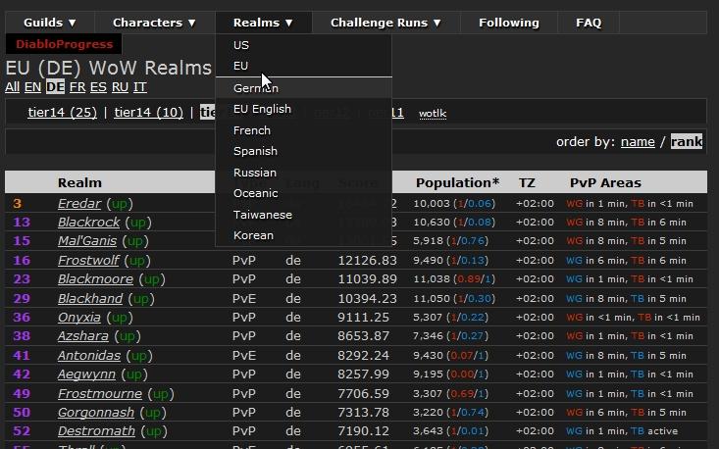Select the DE language filter
719x449 pixels.
55,87
